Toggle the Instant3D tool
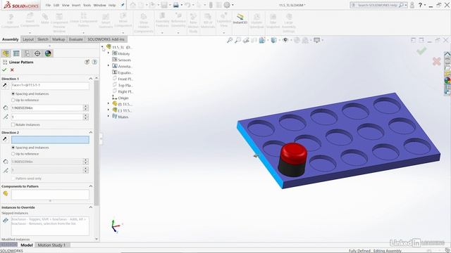 point(240,19)
